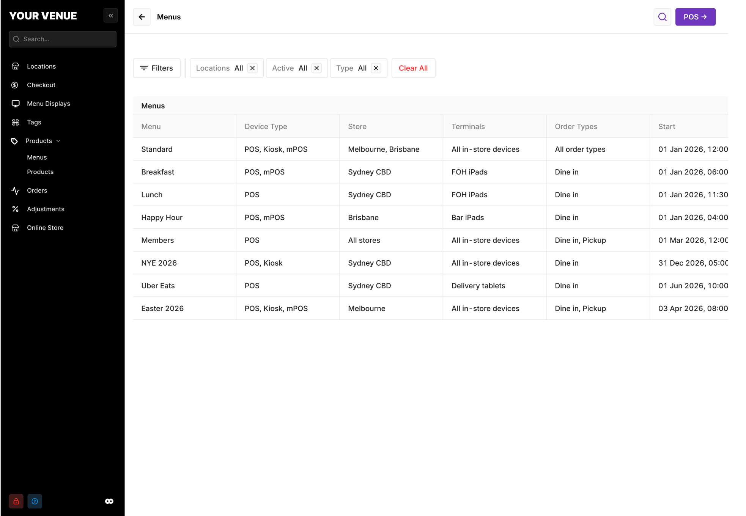Image resolution: width=746 pixels, height=516 pixels.
Task: Click the sidebar Search field
Action: point(63,39)
